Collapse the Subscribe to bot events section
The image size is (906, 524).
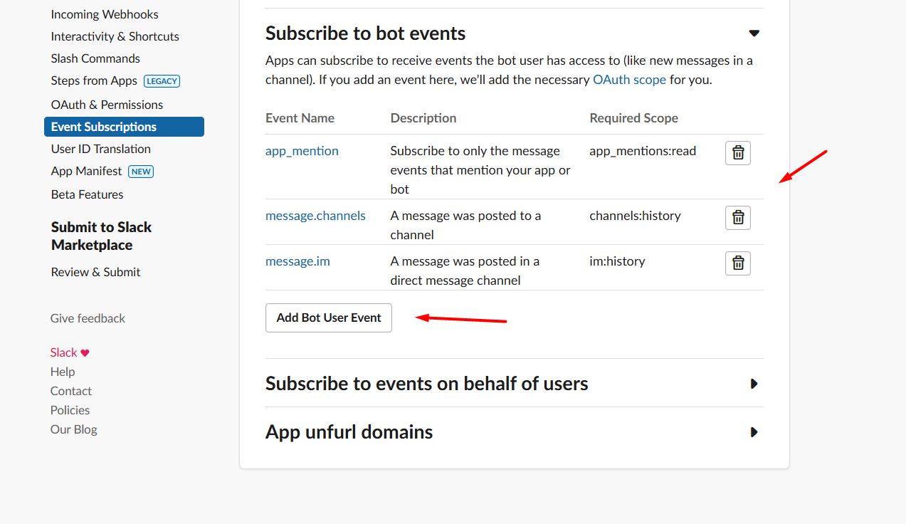click(754, 33)
